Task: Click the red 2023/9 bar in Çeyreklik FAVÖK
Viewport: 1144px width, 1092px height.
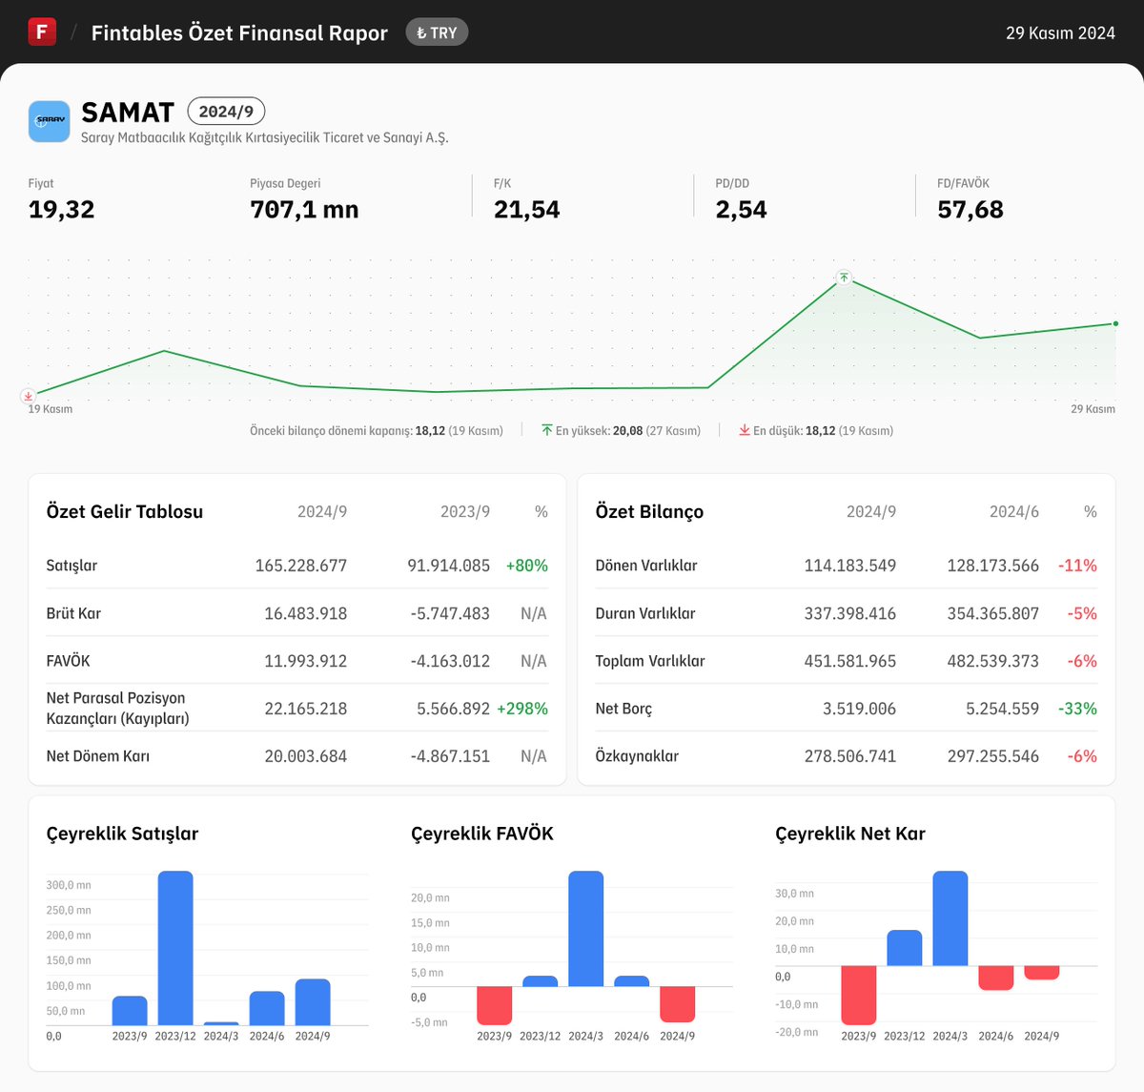Action: pos(495,1005)
